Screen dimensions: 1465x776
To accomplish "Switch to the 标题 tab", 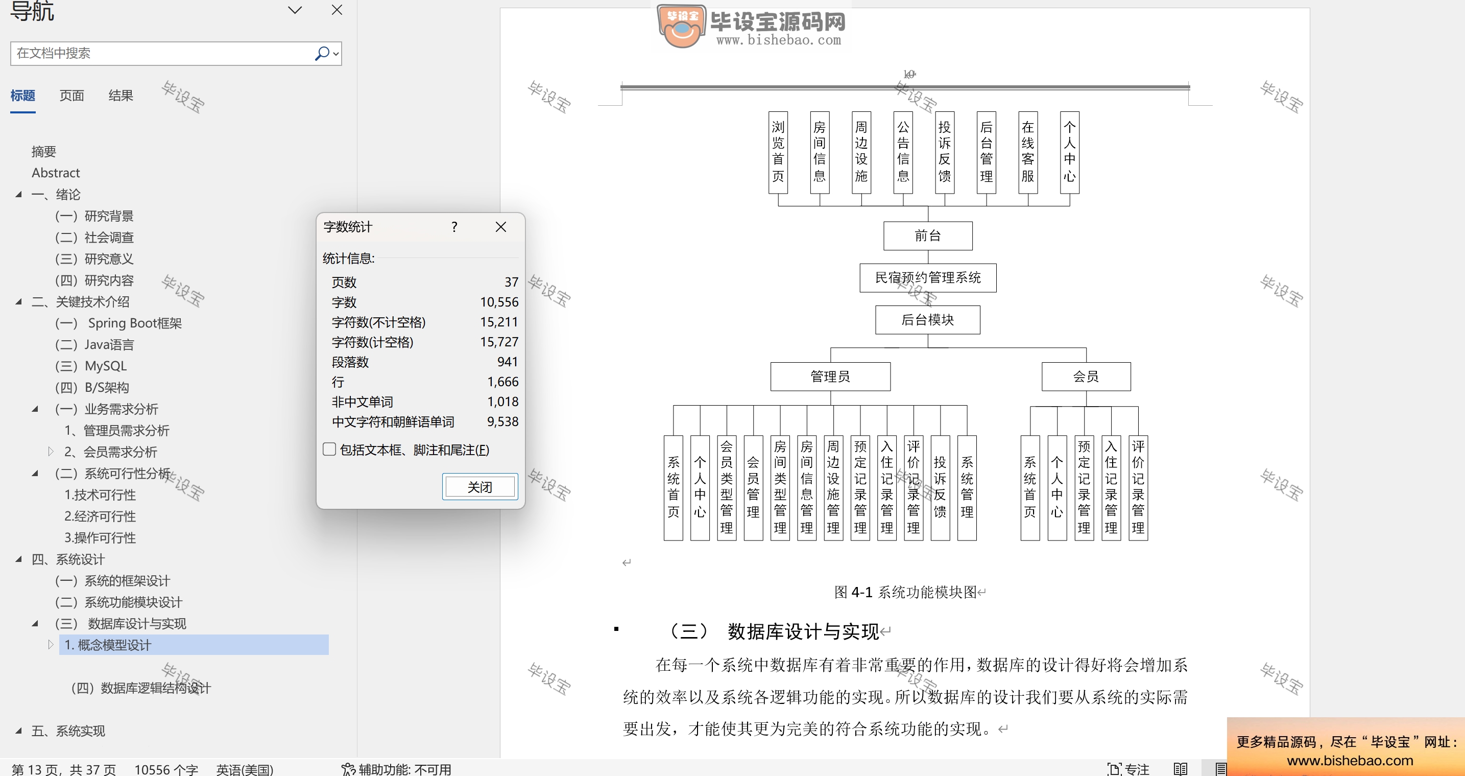I will click(23, 96).
